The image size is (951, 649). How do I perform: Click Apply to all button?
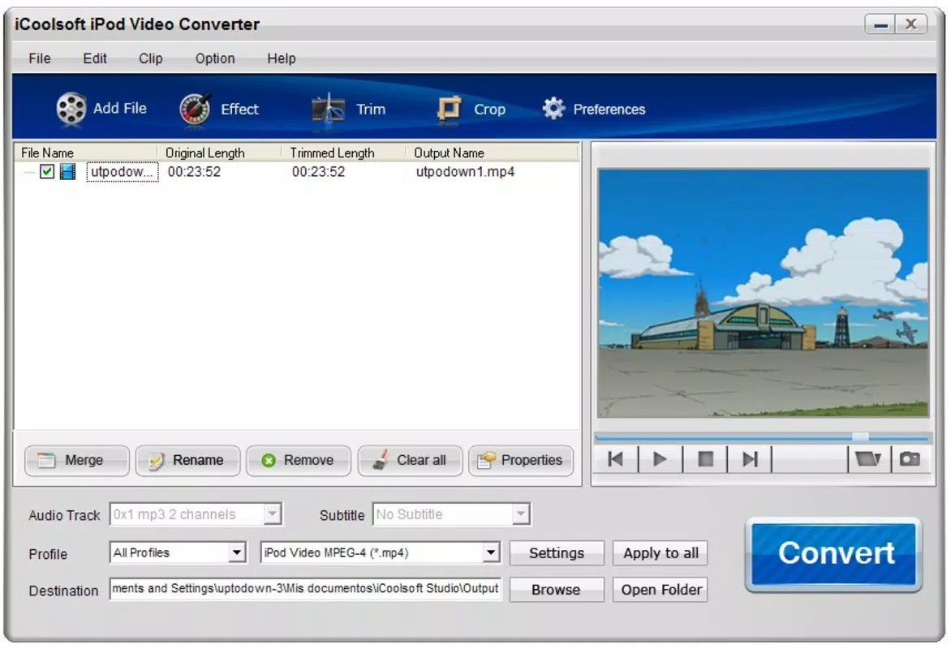click(661, 553)
